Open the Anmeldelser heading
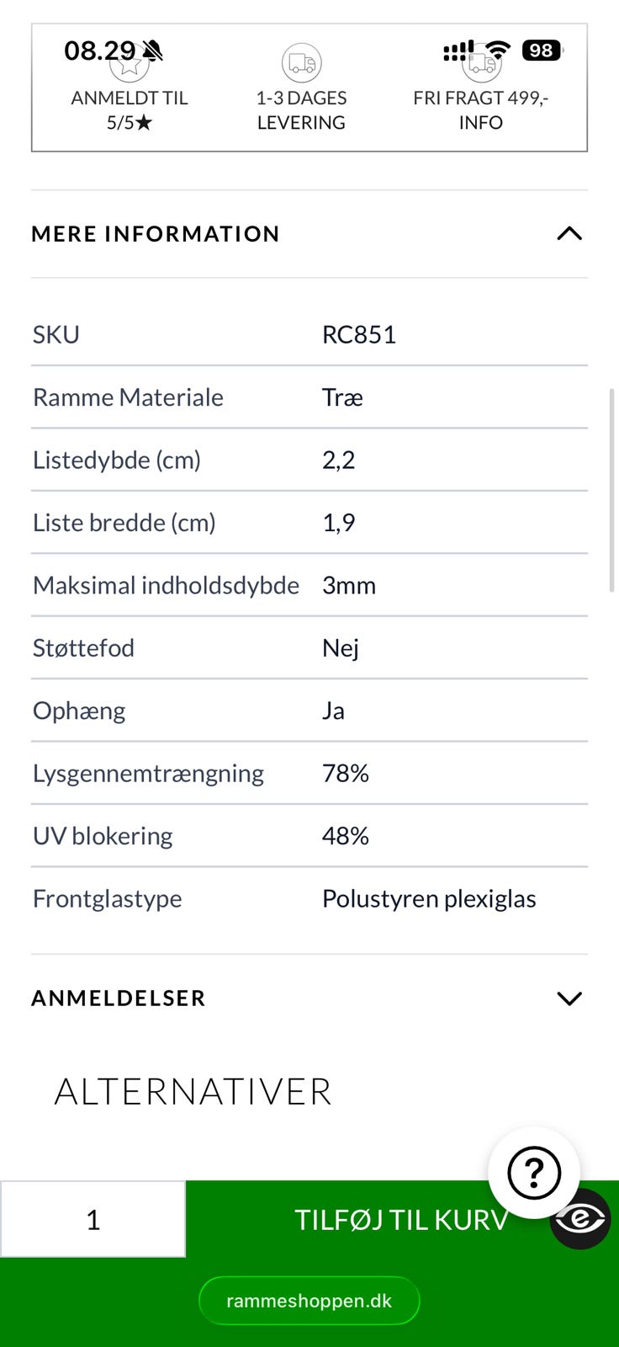 coord(119,998)
